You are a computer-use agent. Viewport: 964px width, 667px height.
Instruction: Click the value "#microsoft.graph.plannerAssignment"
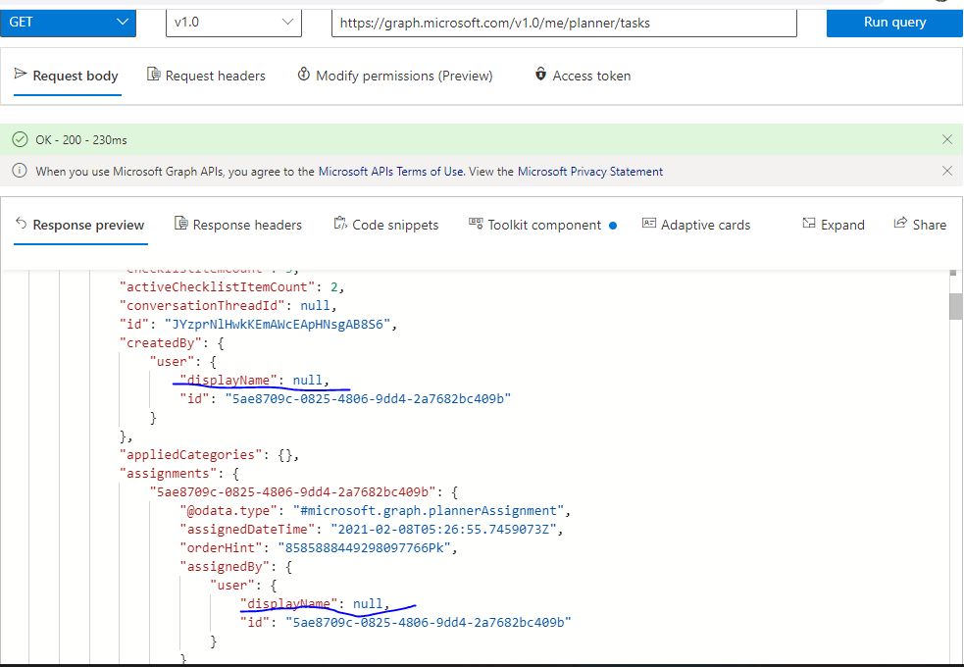tap(429, 511)
